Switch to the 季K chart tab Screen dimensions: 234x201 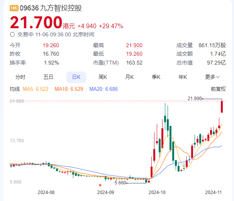pyautogui.click(x=156, y=77)
